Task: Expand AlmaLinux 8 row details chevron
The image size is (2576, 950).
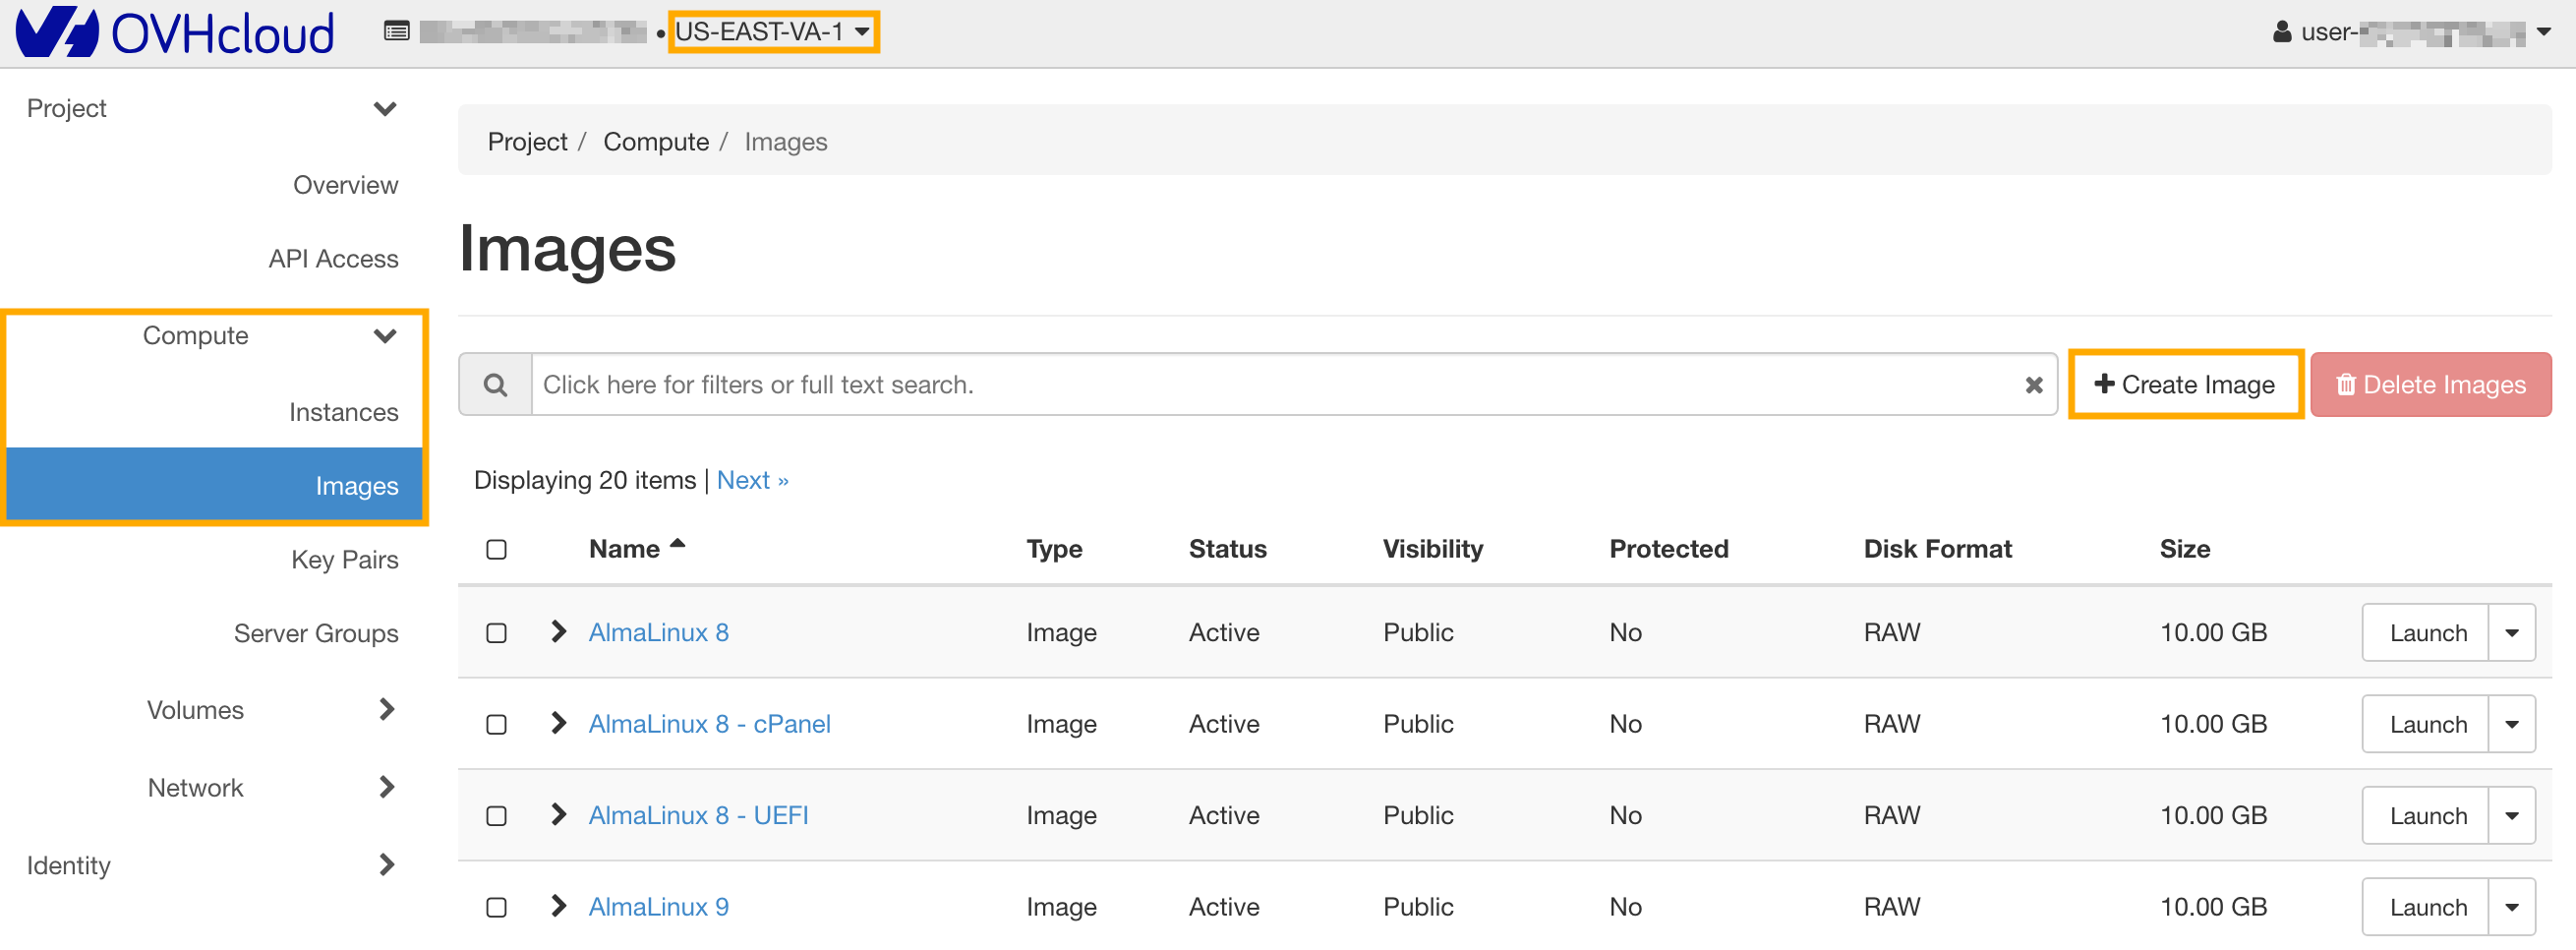Action: pyautogui.click(x=559, y=632)
